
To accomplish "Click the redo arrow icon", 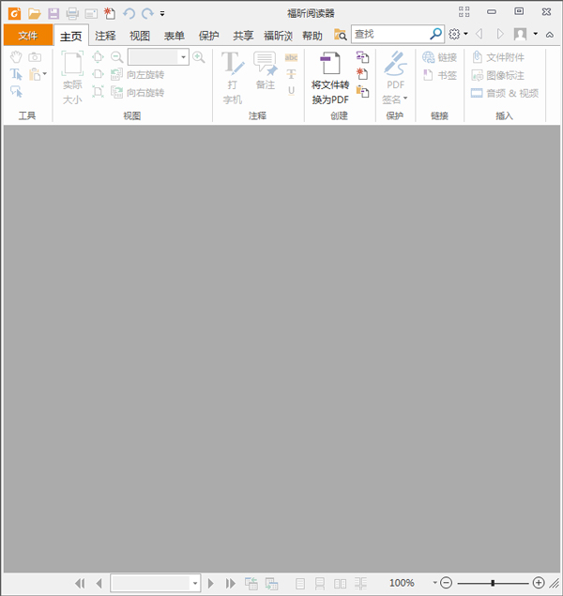I will [147, 14].
